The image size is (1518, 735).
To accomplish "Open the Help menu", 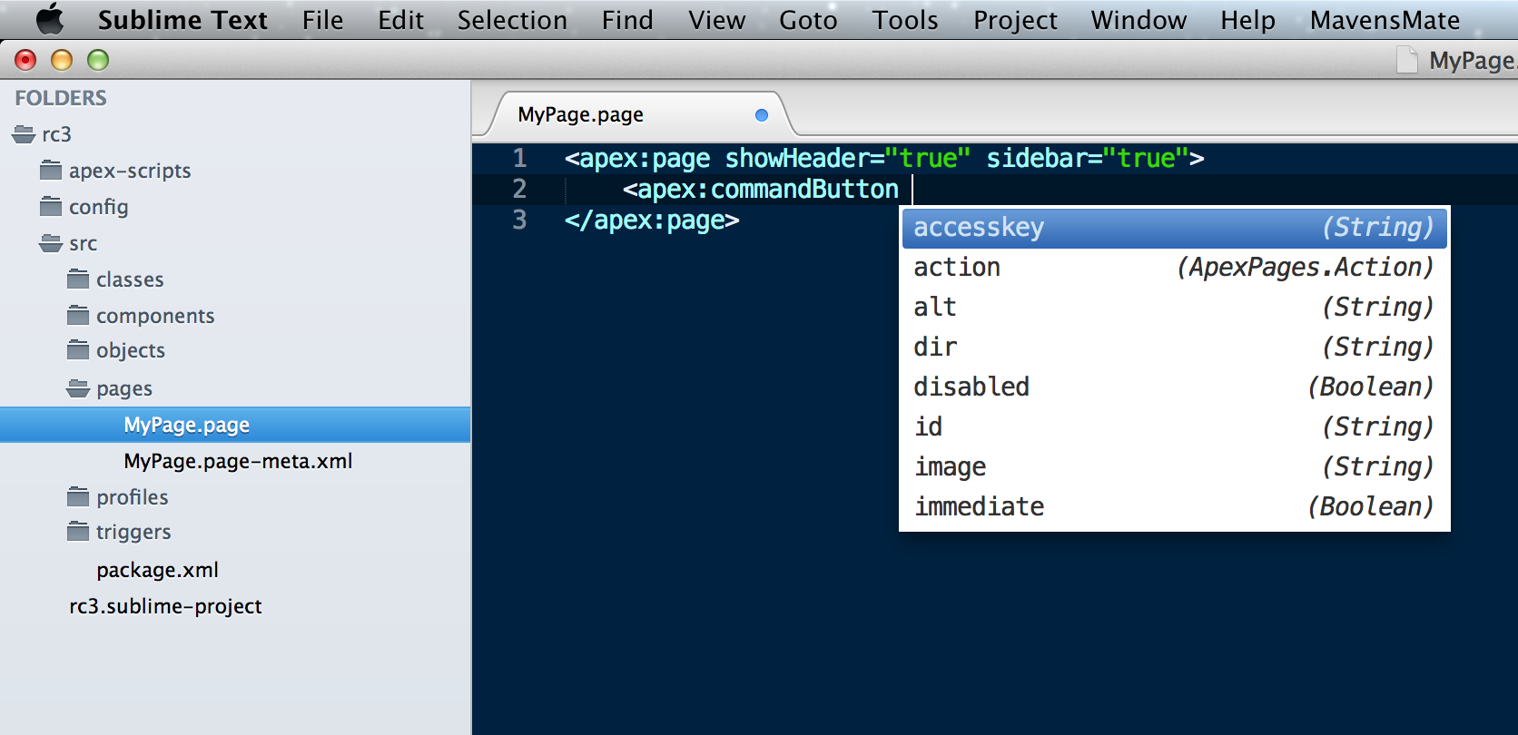I will [1247, 20].
